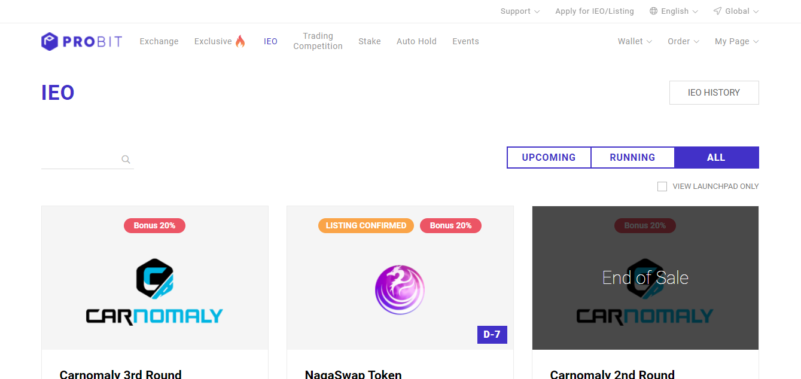Open the Wallet dropdown menu

[634, 41]
